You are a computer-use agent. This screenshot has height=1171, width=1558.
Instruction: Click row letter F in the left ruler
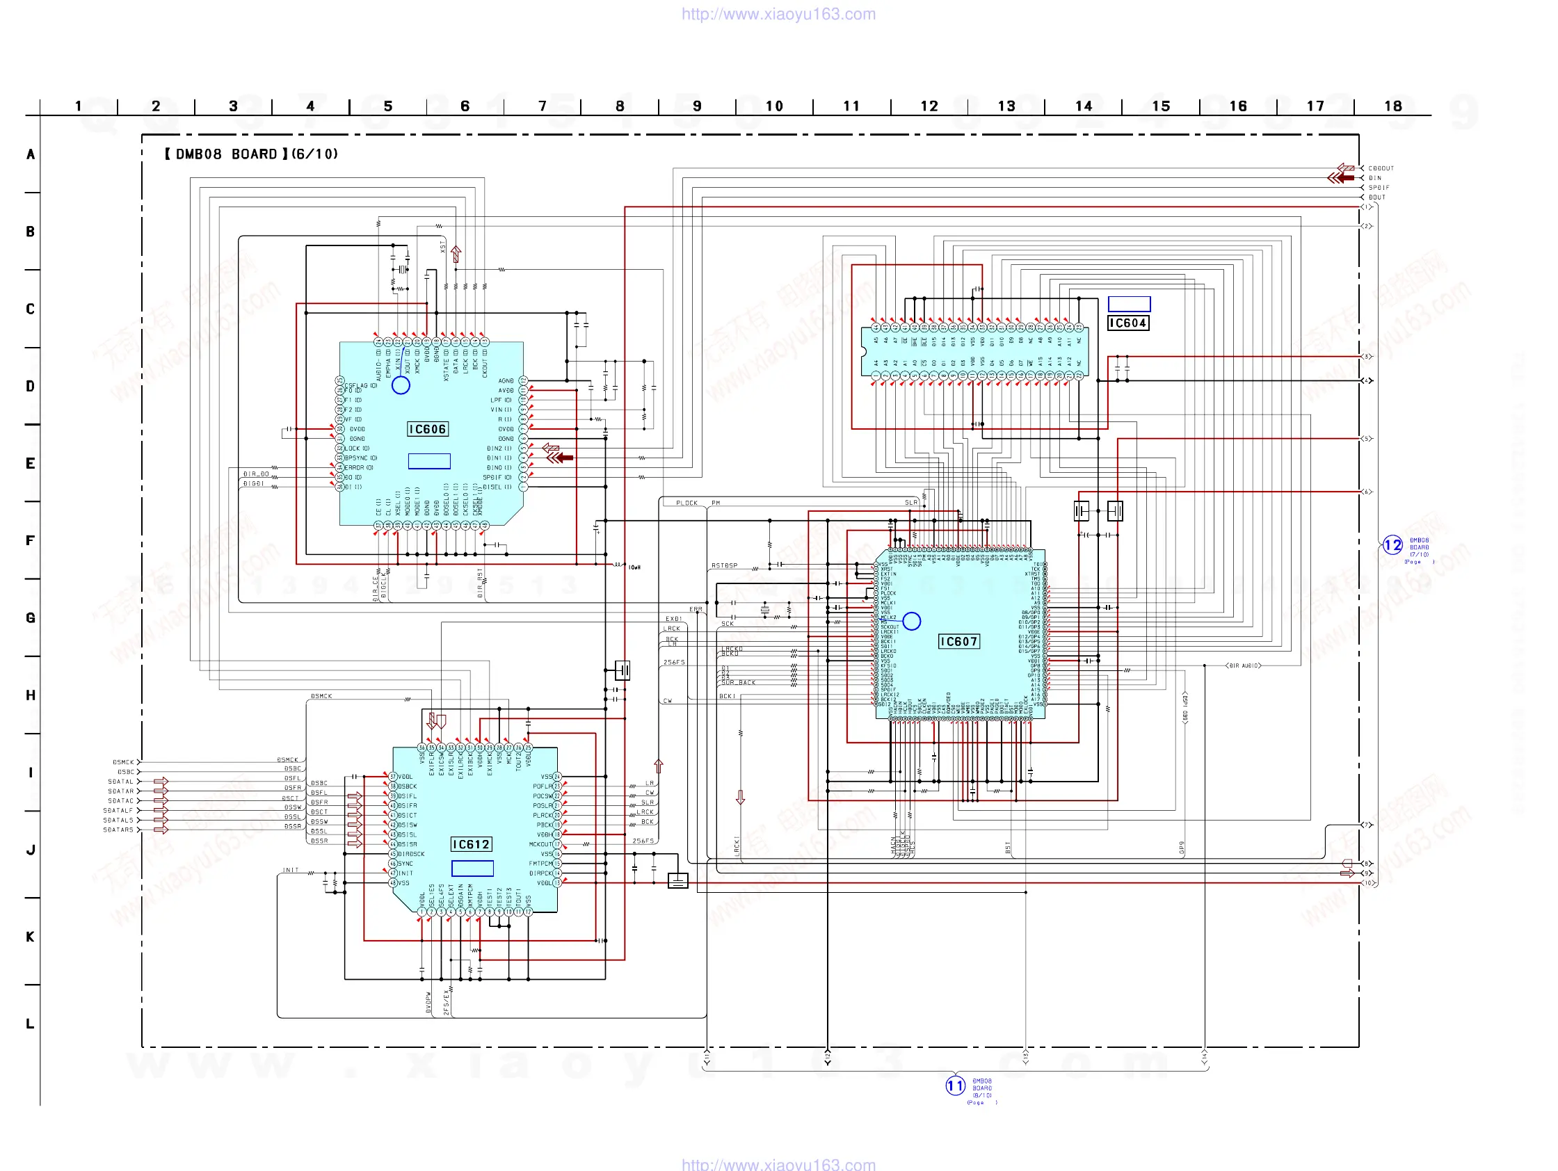[x=31, y=541]
